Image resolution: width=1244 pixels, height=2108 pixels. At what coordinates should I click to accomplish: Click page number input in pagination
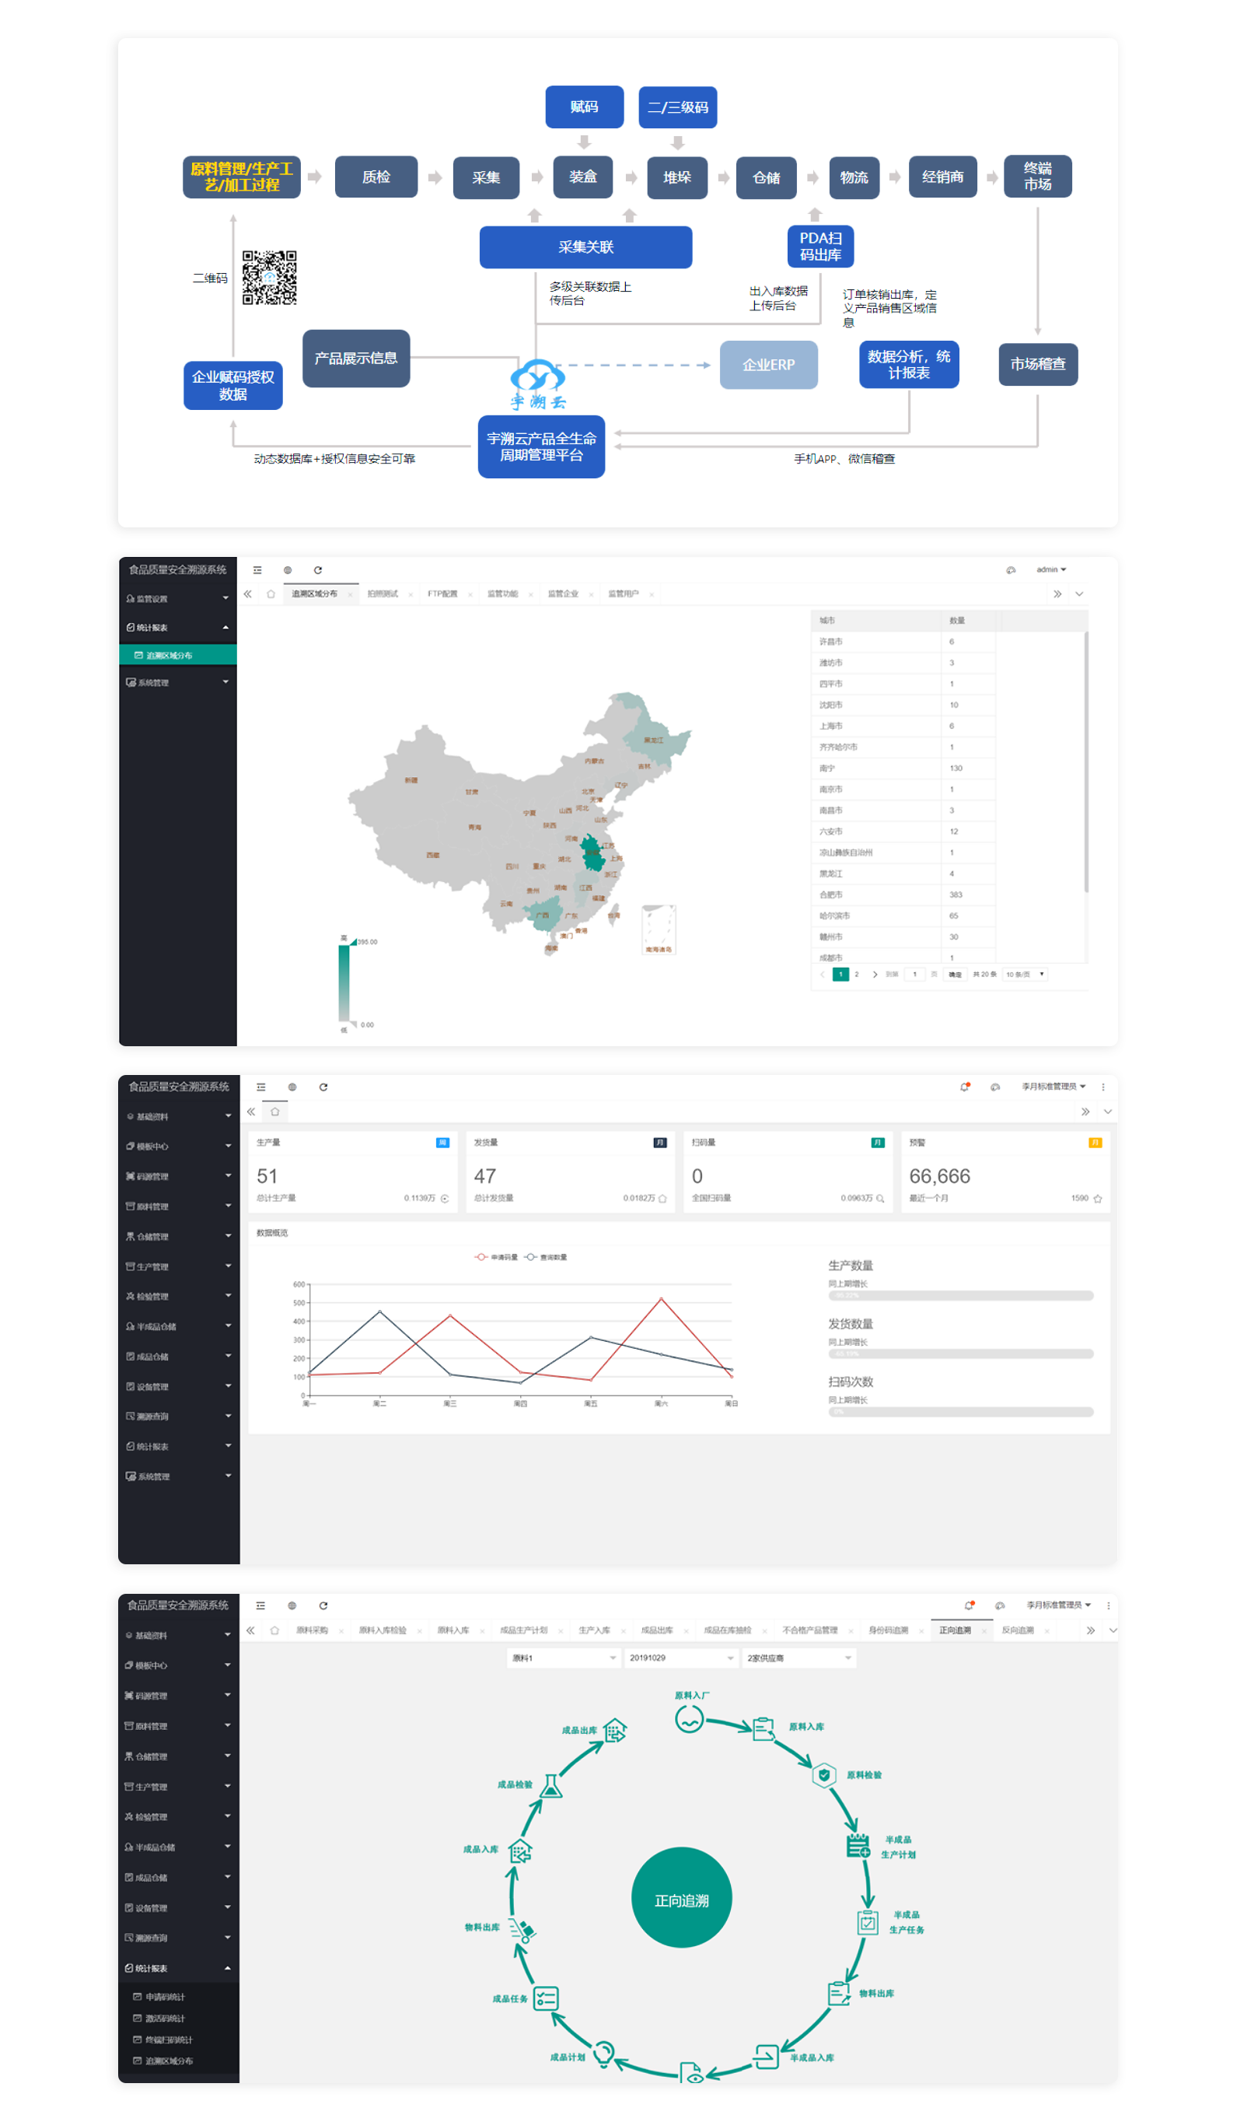[x=914, y=975]
